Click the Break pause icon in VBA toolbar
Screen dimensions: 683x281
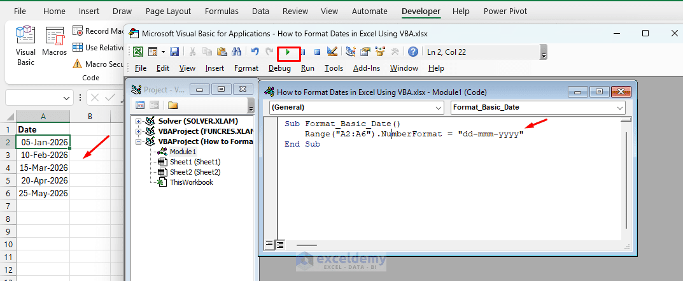click(303, 52)
